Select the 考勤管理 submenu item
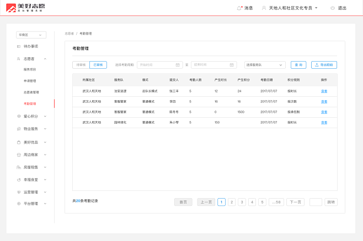The image size is (363, 241). (30, 103)
